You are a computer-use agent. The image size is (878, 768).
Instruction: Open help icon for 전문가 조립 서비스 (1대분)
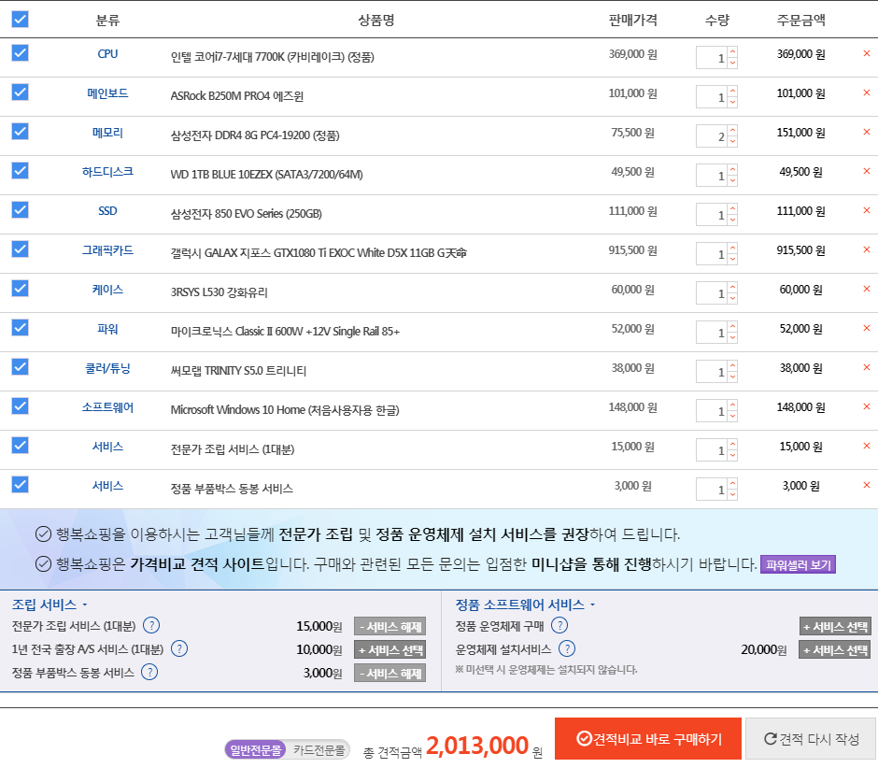point(151,625)
